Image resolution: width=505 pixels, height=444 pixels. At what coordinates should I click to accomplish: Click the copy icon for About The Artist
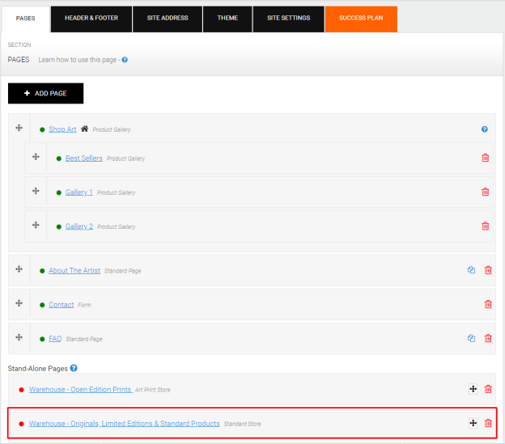point(471,270)
